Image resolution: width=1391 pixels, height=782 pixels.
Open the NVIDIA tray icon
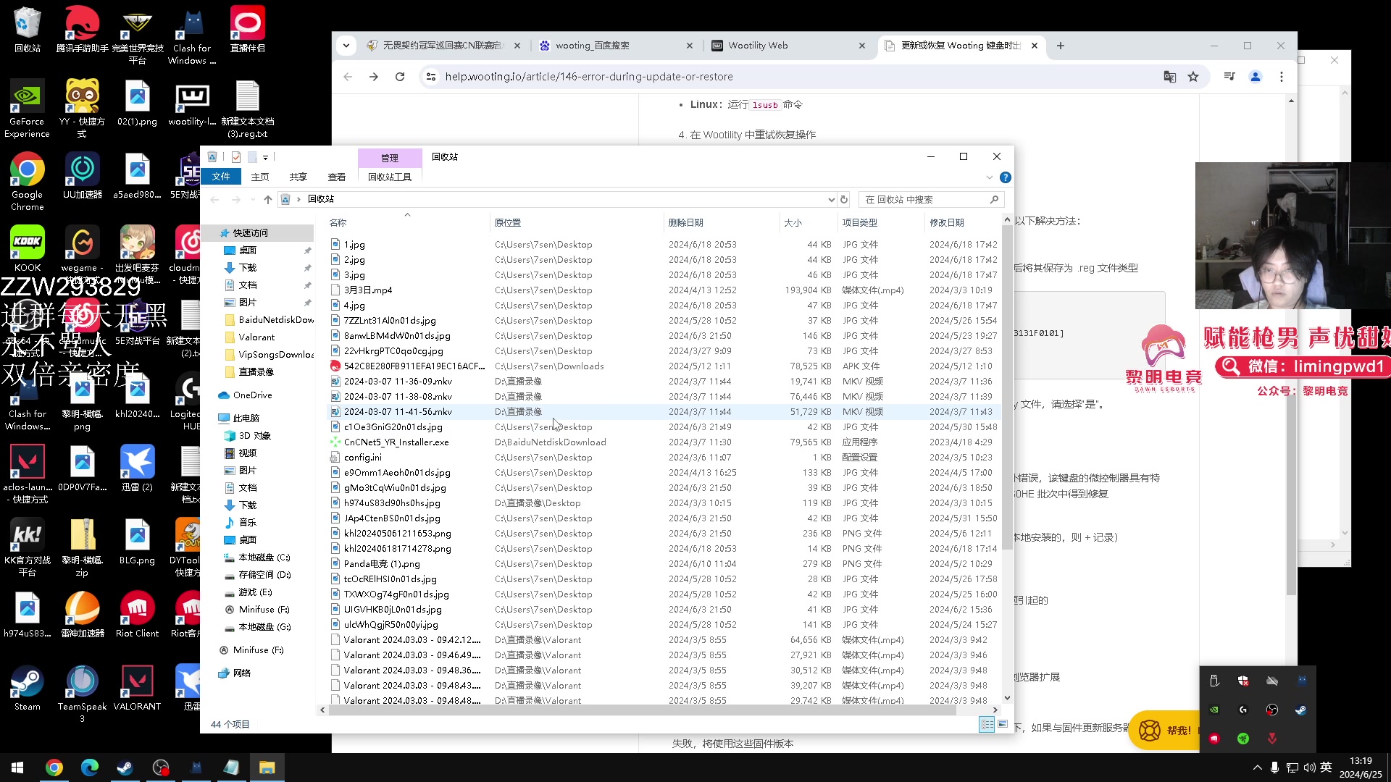[x=1215, y=710]
